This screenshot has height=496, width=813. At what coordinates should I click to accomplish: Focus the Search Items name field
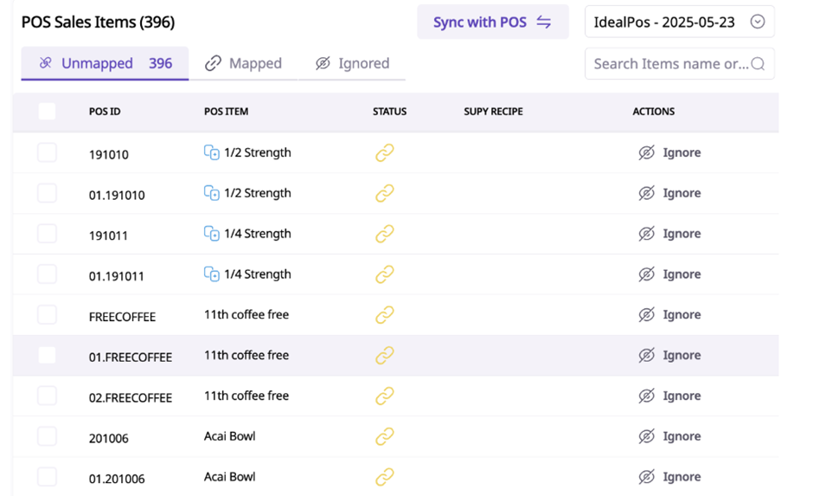(669, 64)
